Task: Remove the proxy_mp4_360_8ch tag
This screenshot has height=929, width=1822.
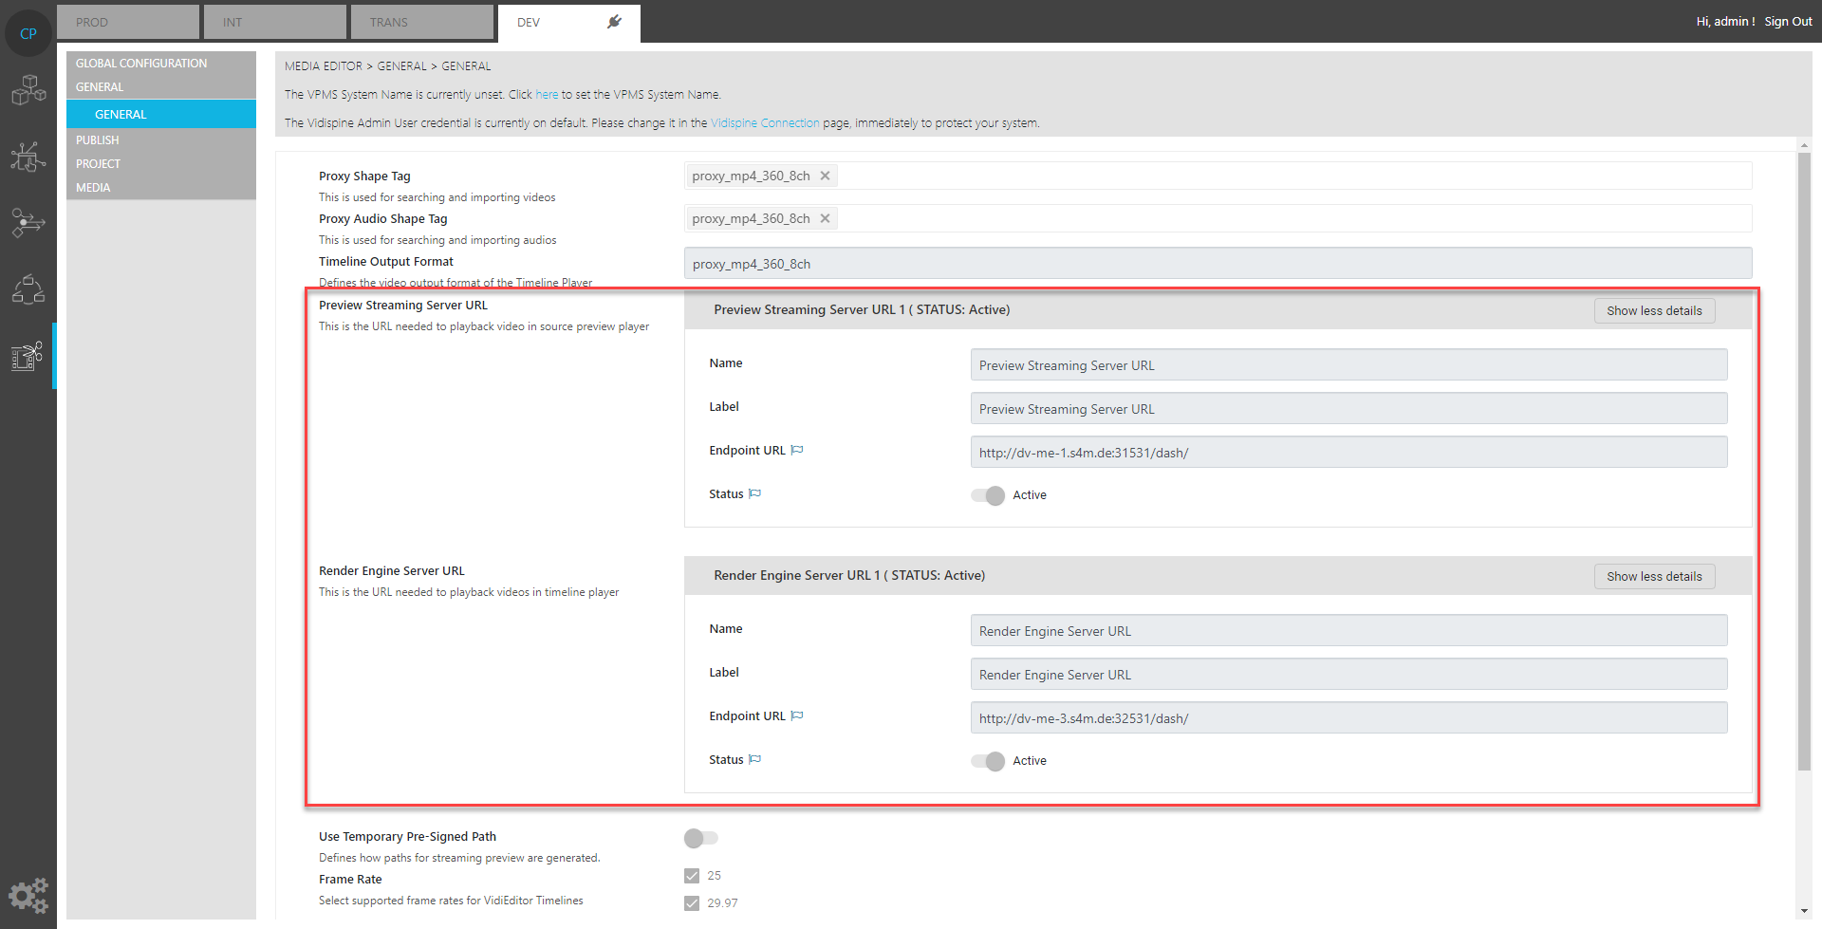Action: (x=826, y=175)
